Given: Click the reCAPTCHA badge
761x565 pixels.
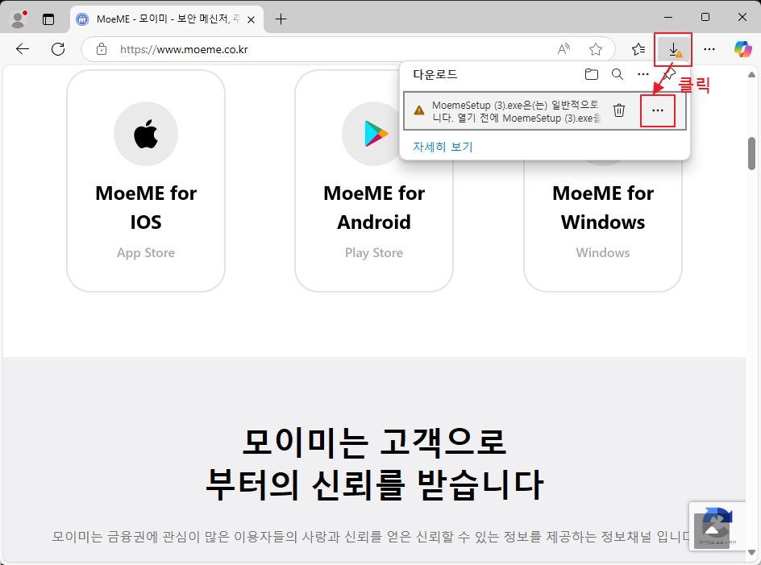Looking at the screenshot, I should (717, 526).
